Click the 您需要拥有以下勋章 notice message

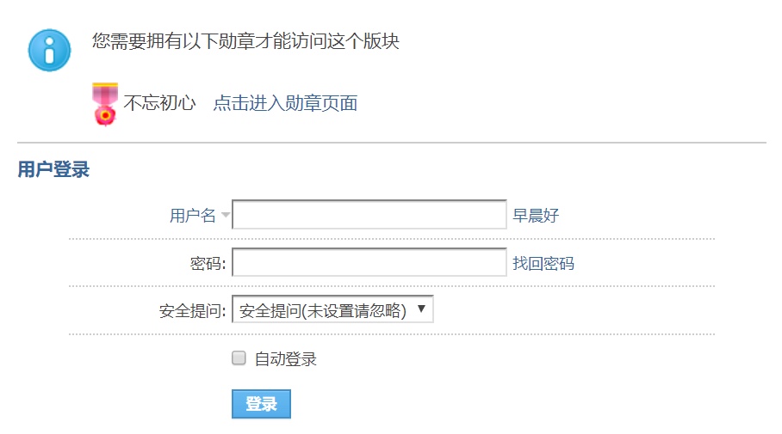(245, 40)
